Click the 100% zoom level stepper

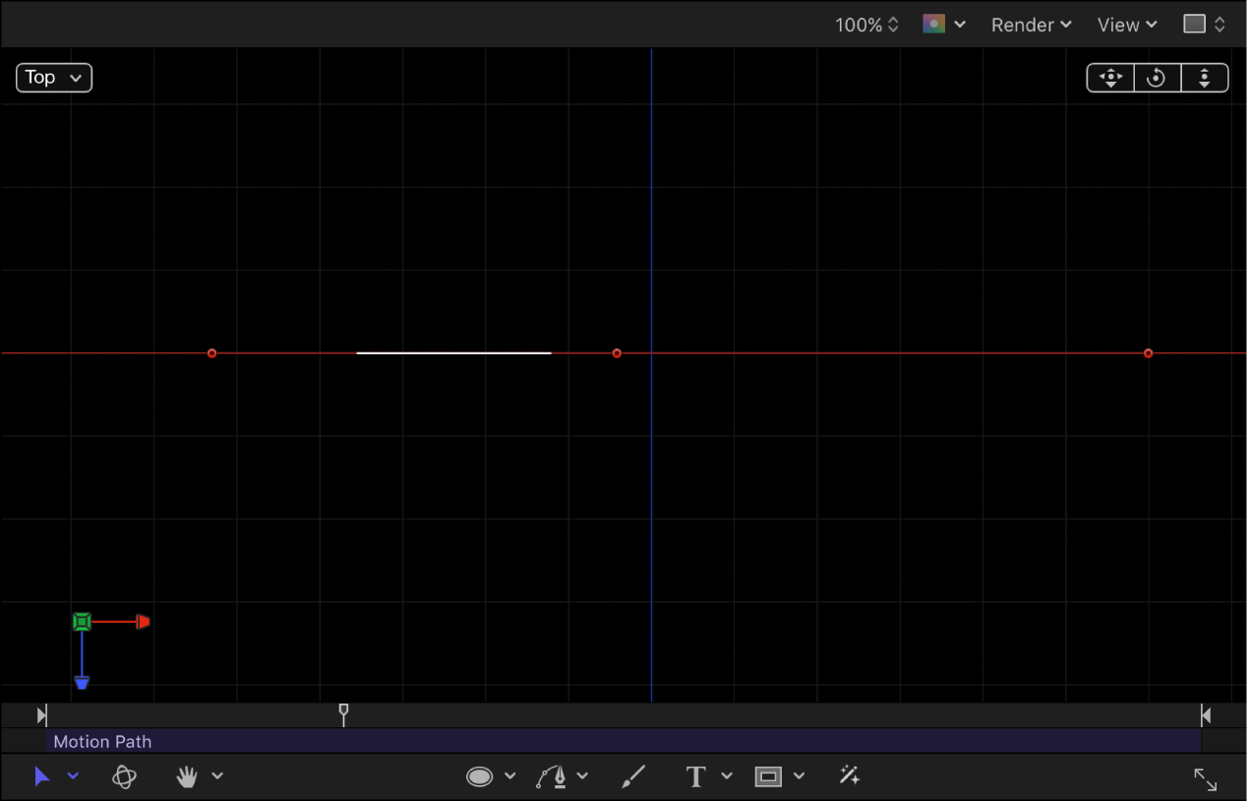pyautogui.click(x=893, y=25)
